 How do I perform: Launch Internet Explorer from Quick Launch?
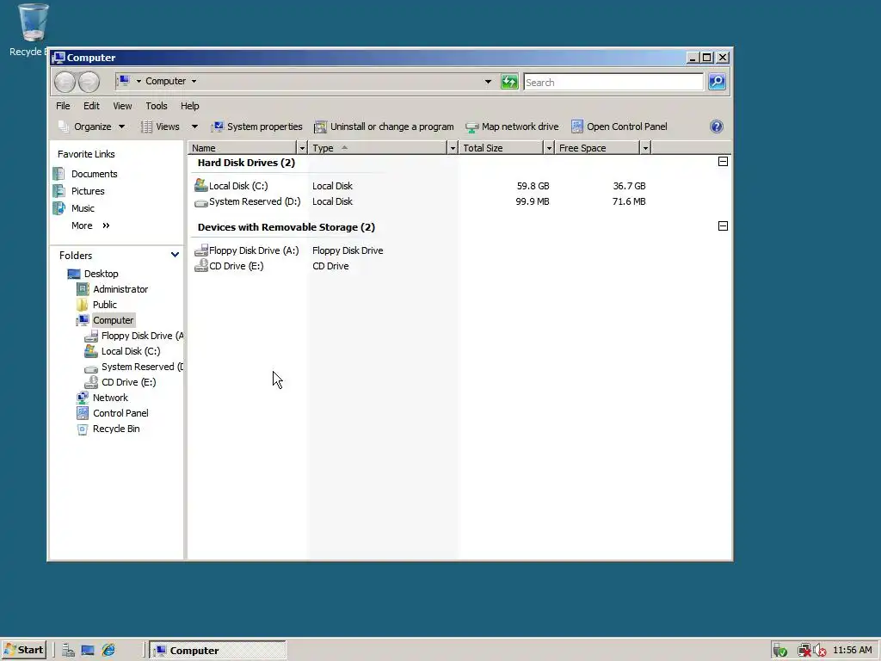108,651
